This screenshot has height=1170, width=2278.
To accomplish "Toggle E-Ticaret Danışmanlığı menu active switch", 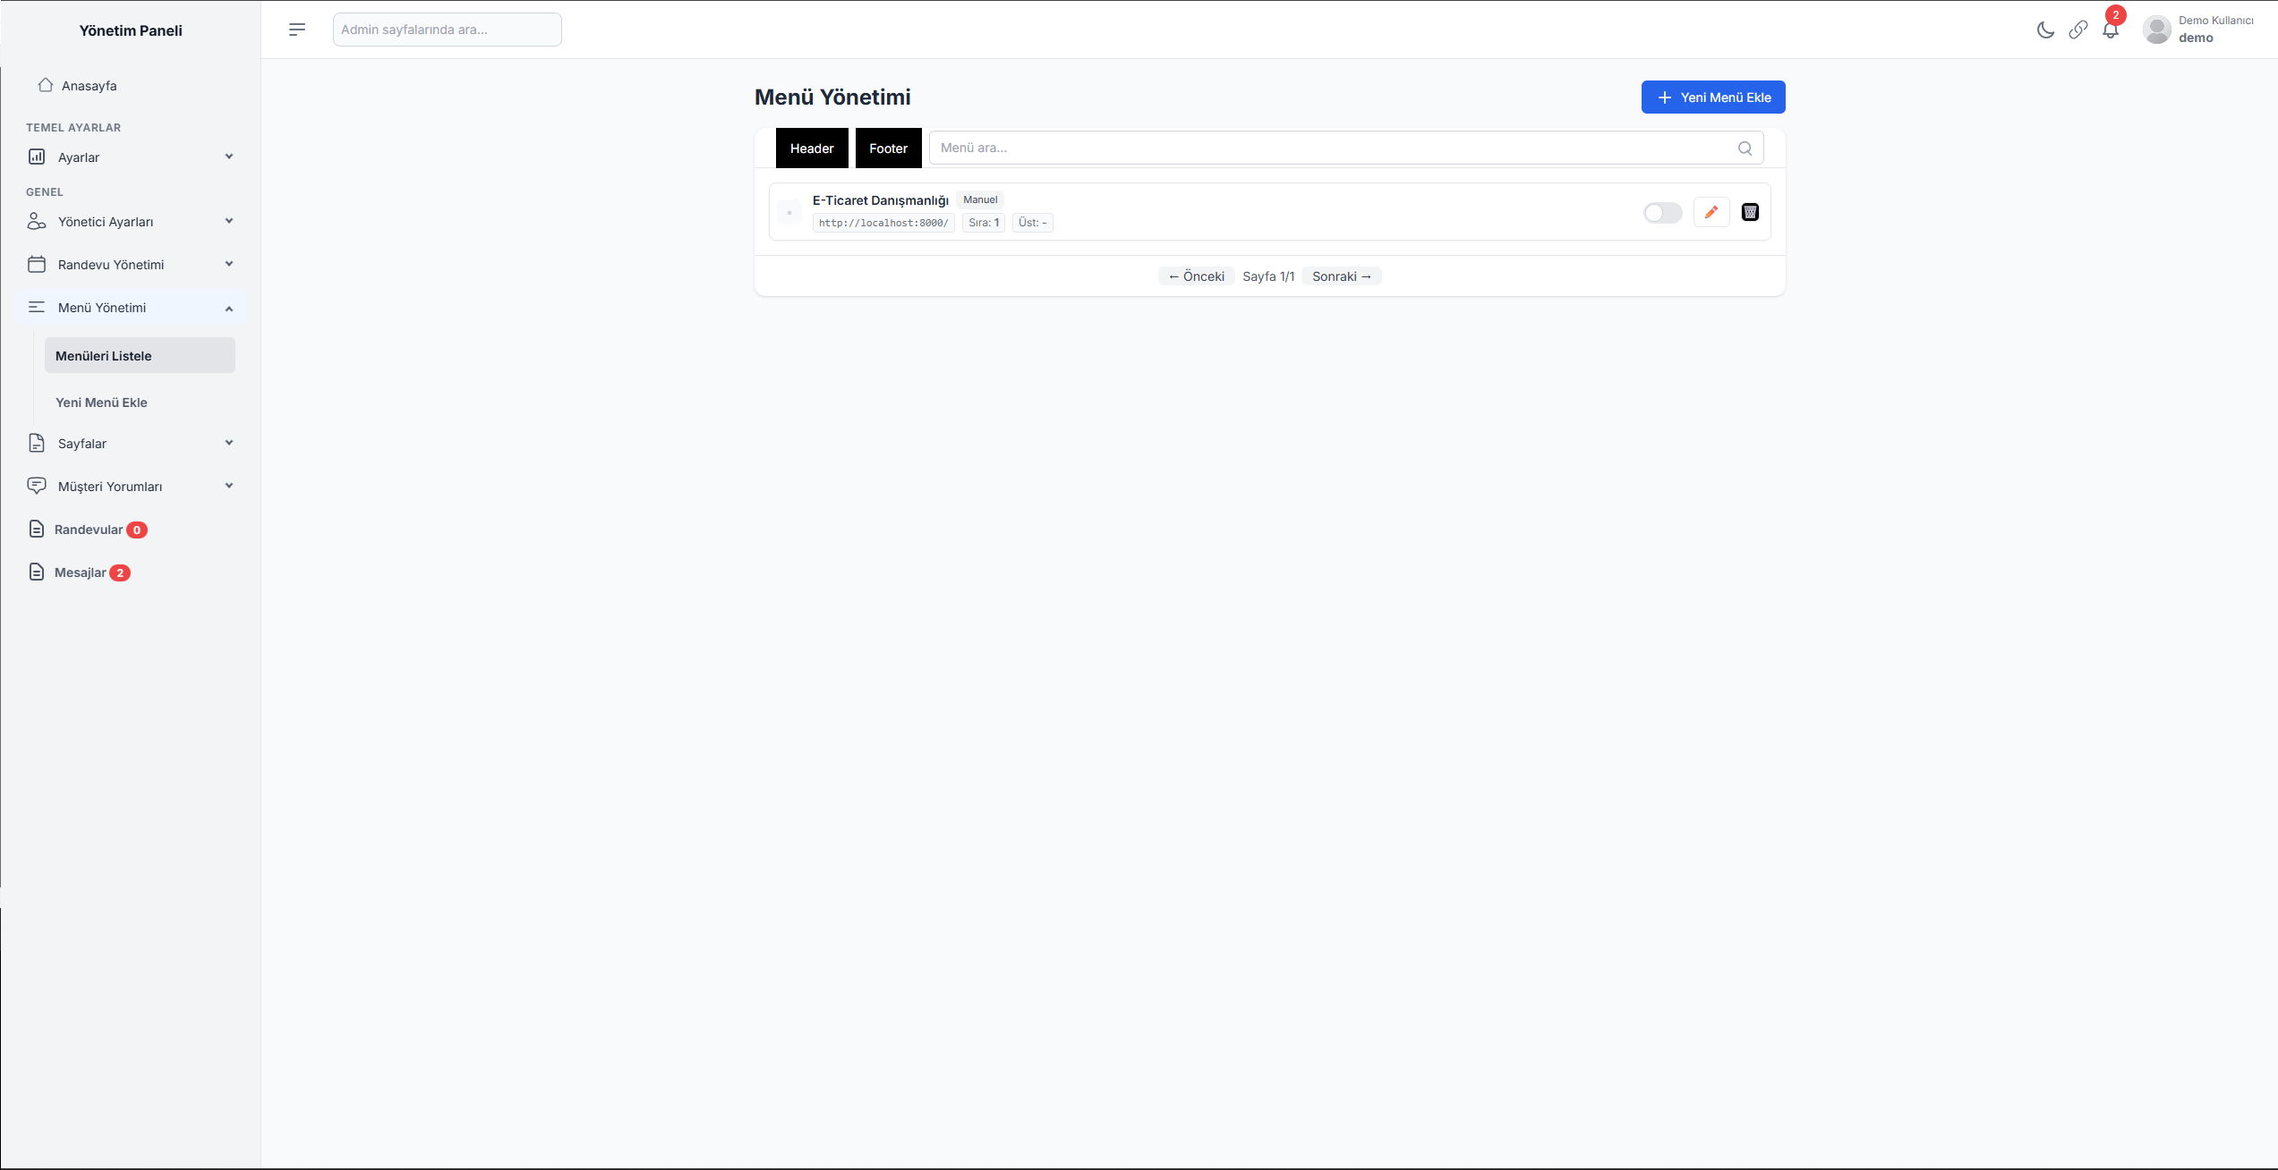I will [x=1662, y=213].
